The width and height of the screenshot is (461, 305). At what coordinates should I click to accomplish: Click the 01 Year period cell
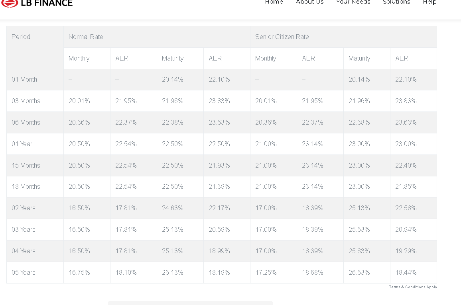[35, 144]
